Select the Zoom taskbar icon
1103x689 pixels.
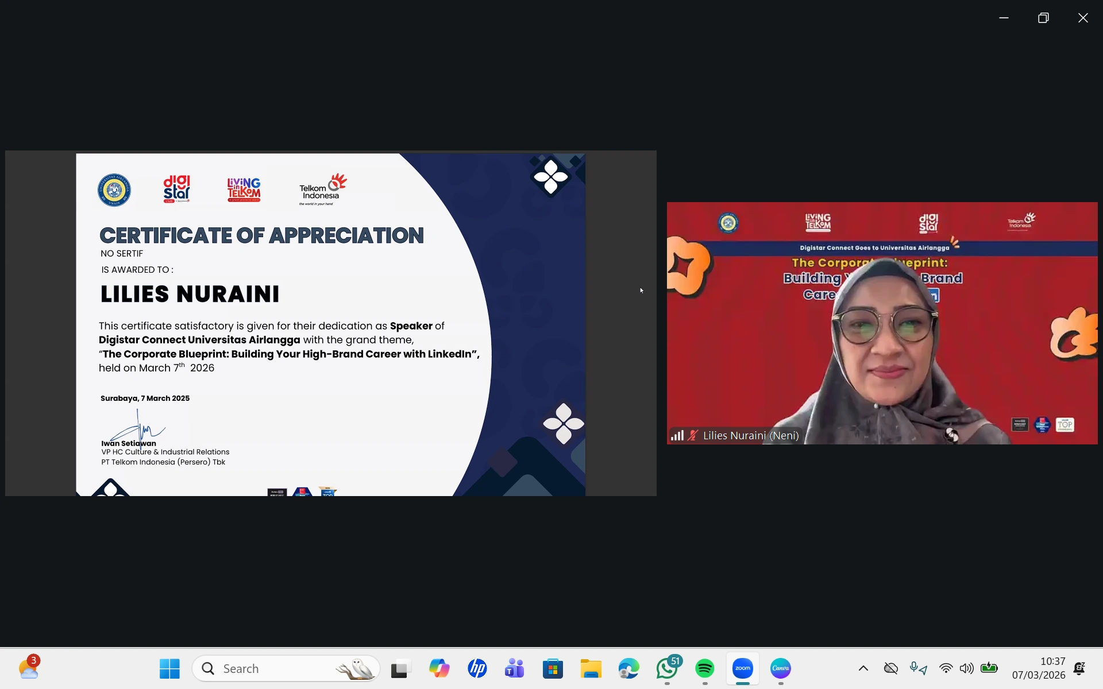743,668
